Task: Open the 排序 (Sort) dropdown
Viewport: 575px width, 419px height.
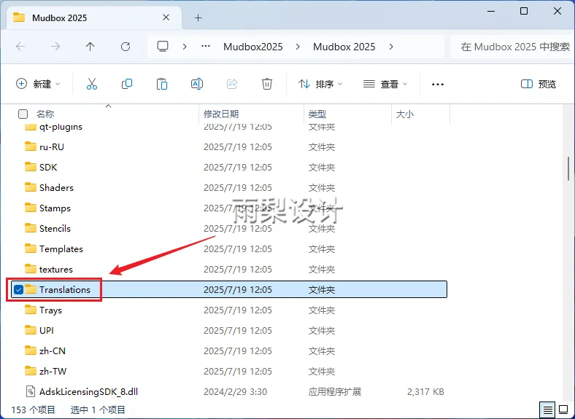Action: pyautogui.click(x=321, y=84)
